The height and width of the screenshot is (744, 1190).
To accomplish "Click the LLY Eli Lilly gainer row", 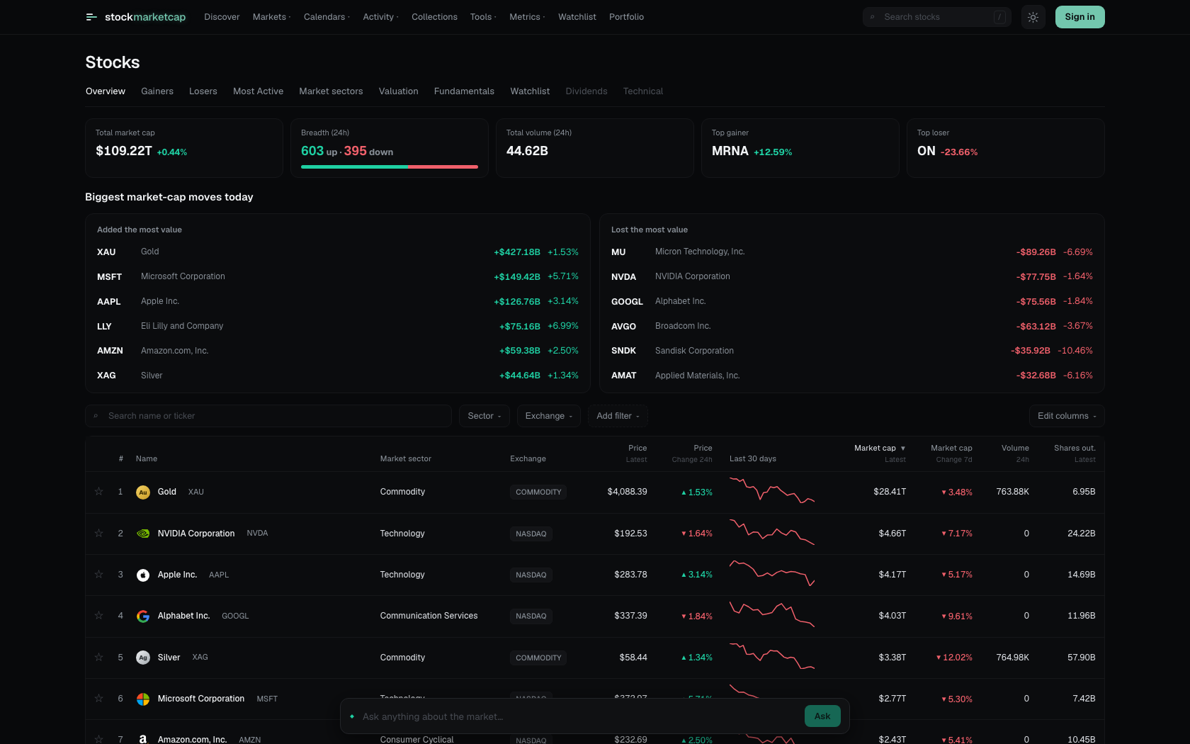I will click(338, 326).
